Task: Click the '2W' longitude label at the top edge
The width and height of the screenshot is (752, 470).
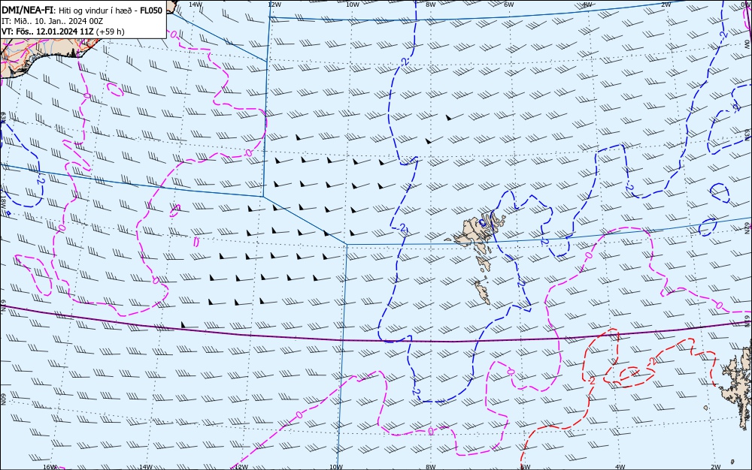Action: pos(666,5)
